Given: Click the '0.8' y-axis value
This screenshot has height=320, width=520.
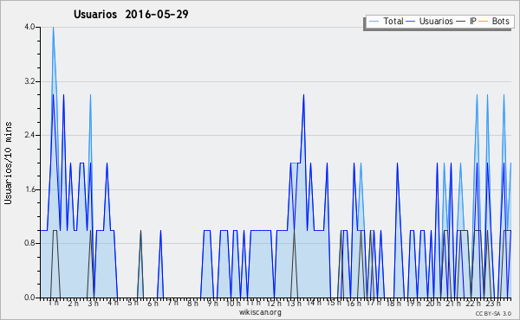Looking at the screenshot, I should pos(29,244).
